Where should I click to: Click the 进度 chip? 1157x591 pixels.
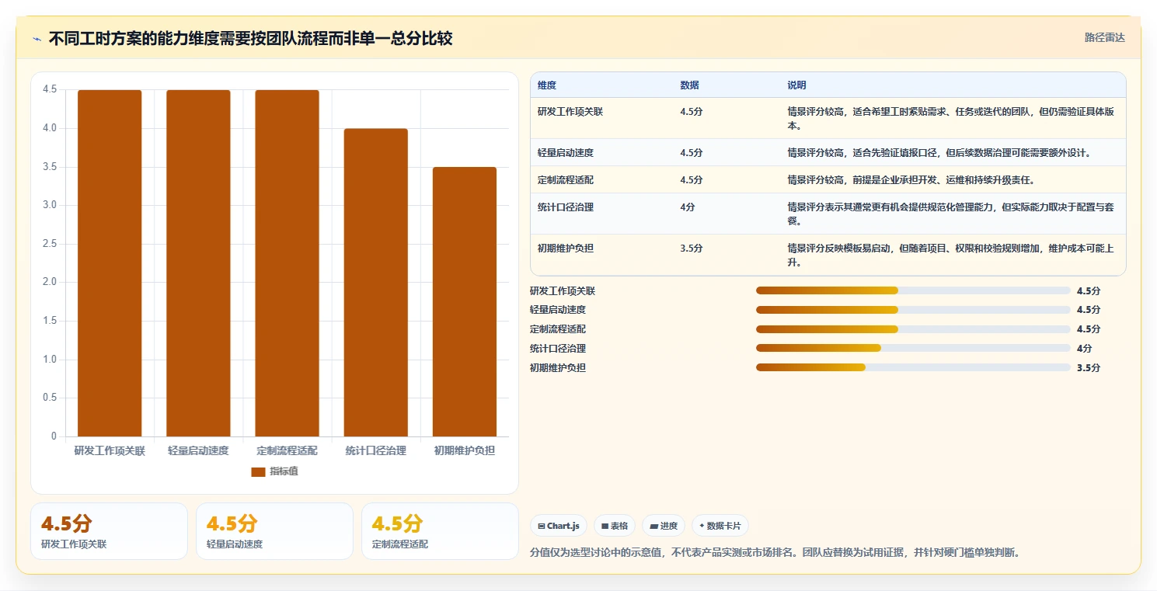pos(664,526)
